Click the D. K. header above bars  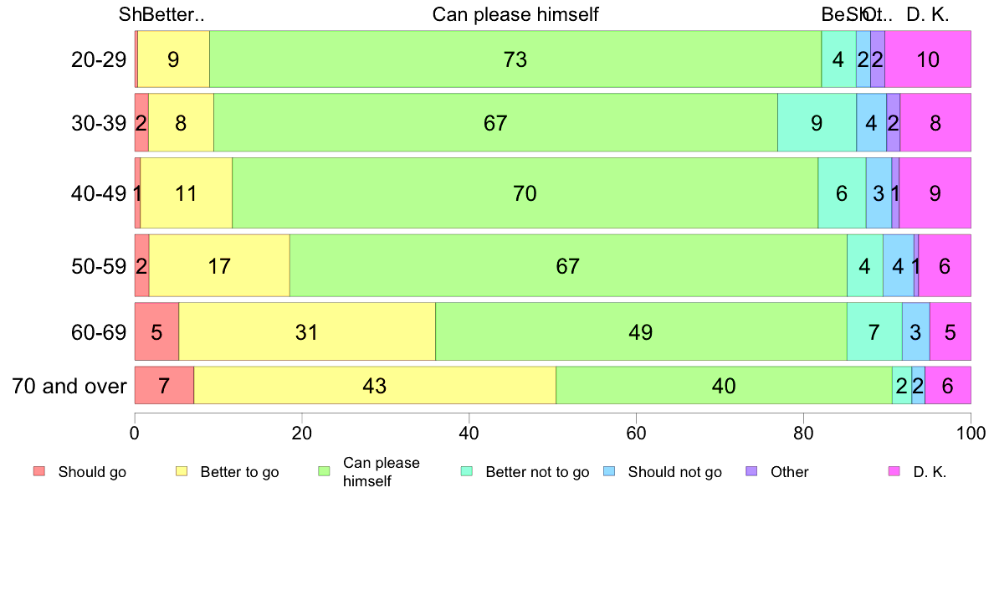click(928, 14)
